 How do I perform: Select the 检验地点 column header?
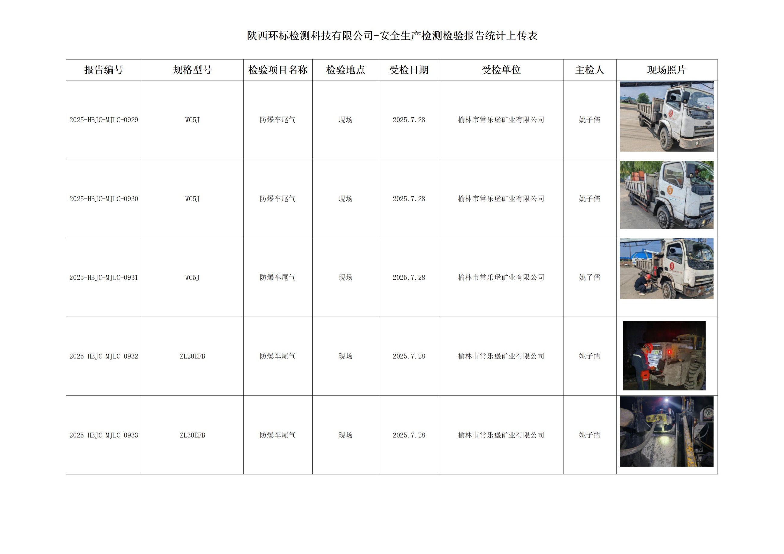346,70
